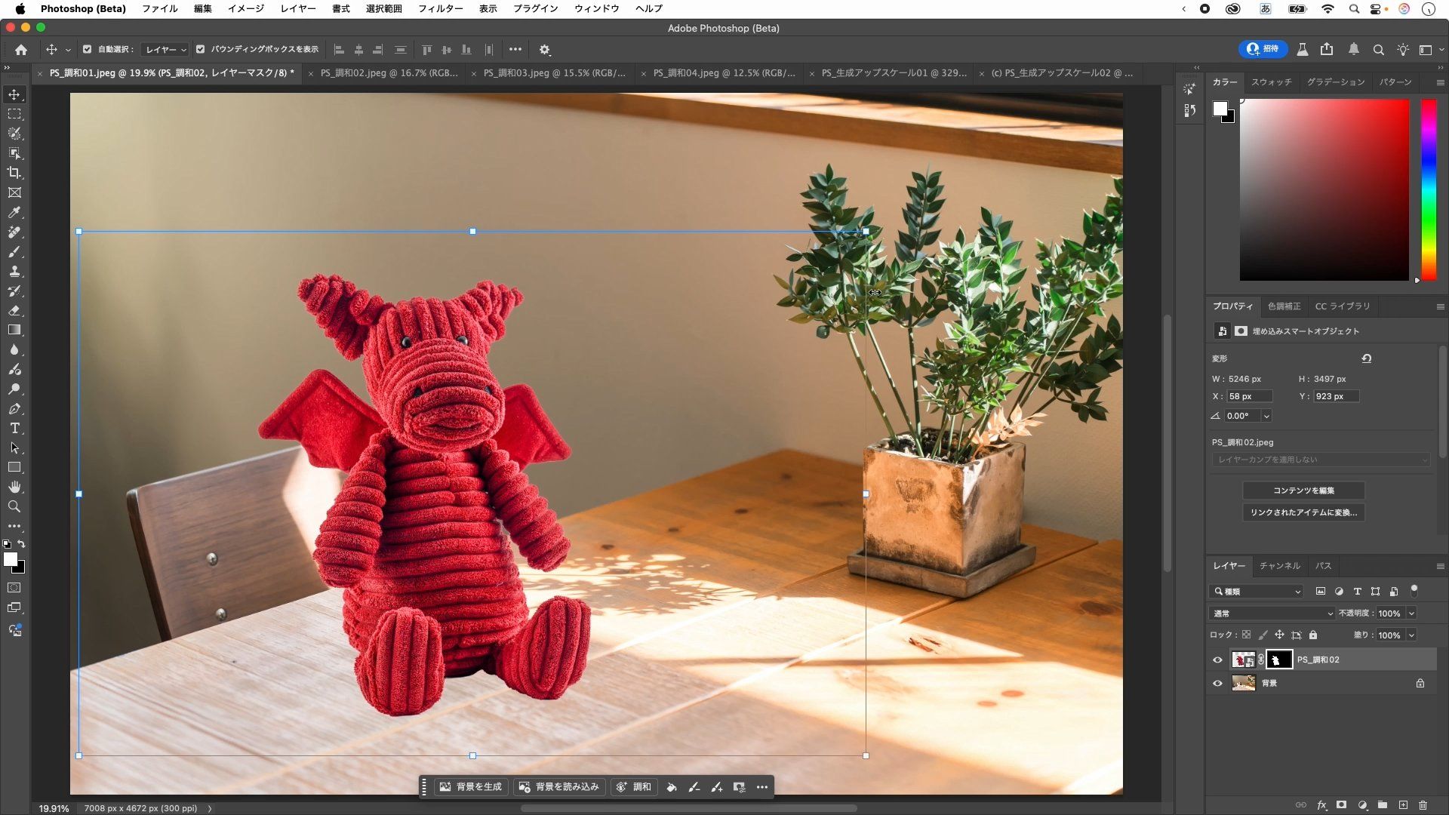
Task: Click the rainbow hue slider strip
Action: [1429, 189]
